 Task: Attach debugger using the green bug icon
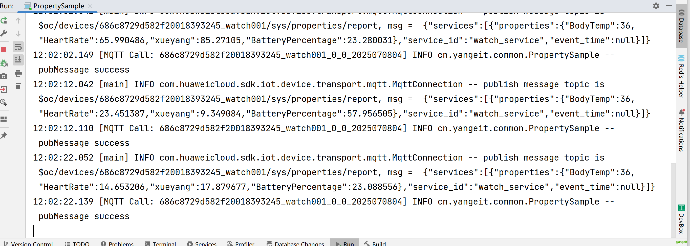click(x=4, y=63)
